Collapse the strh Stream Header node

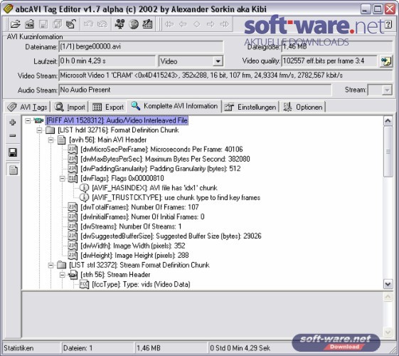[62, 275]
